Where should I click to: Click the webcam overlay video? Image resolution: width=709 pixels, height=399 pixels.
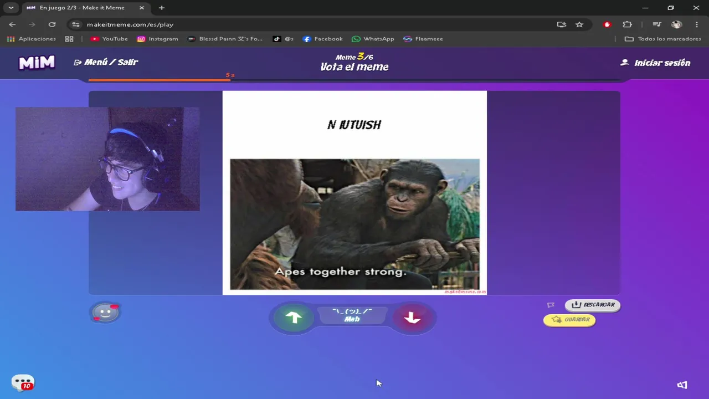(x=107, y=159)
